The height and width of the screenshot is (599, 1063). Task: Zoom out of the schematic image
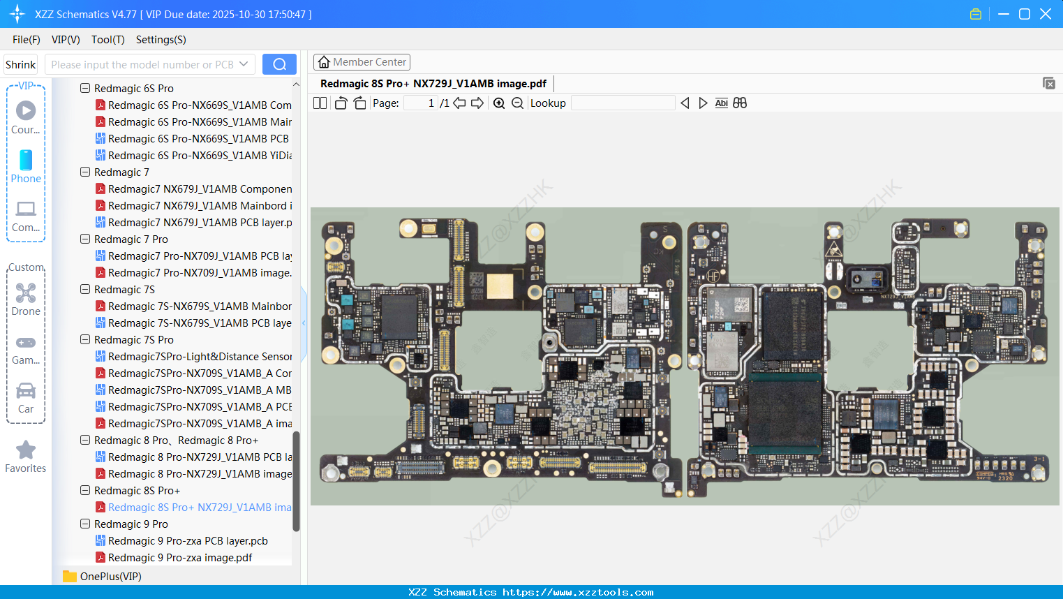517,103
